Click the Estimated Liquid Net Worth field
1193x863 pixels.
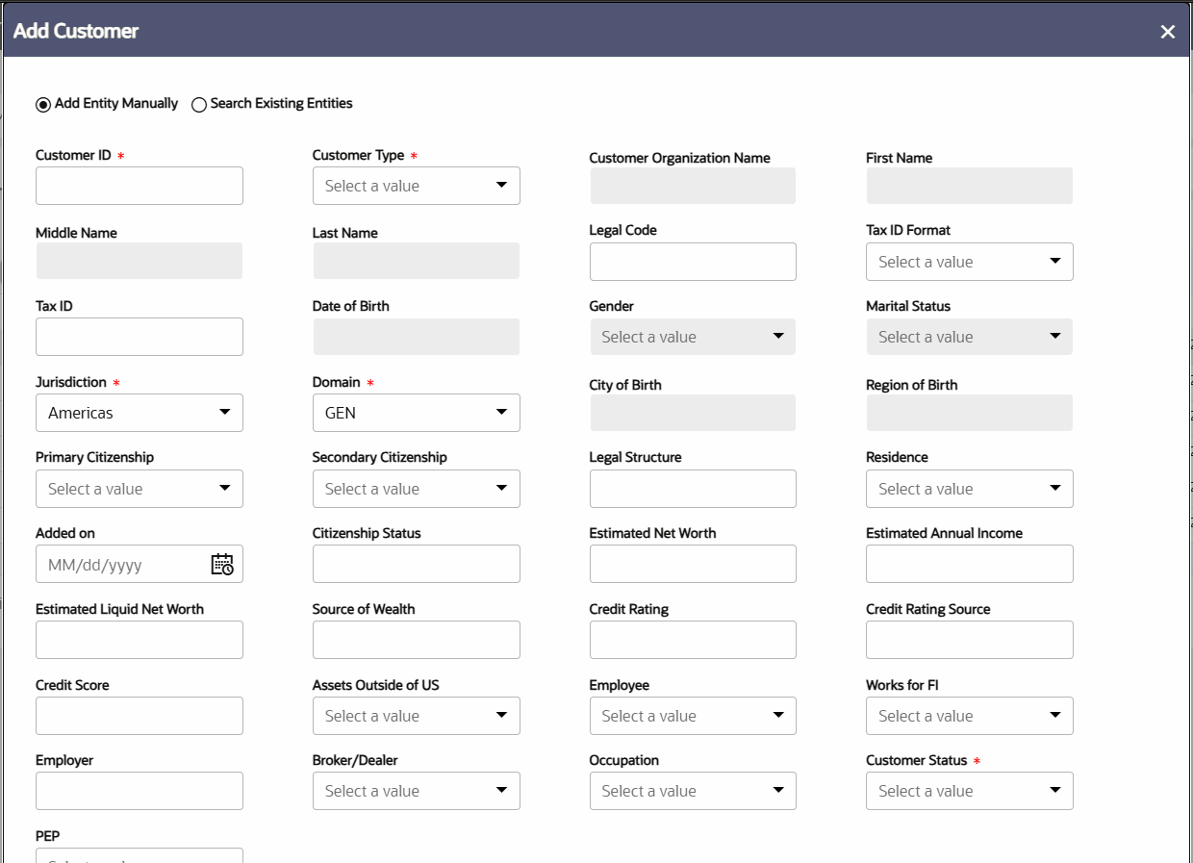140,640
